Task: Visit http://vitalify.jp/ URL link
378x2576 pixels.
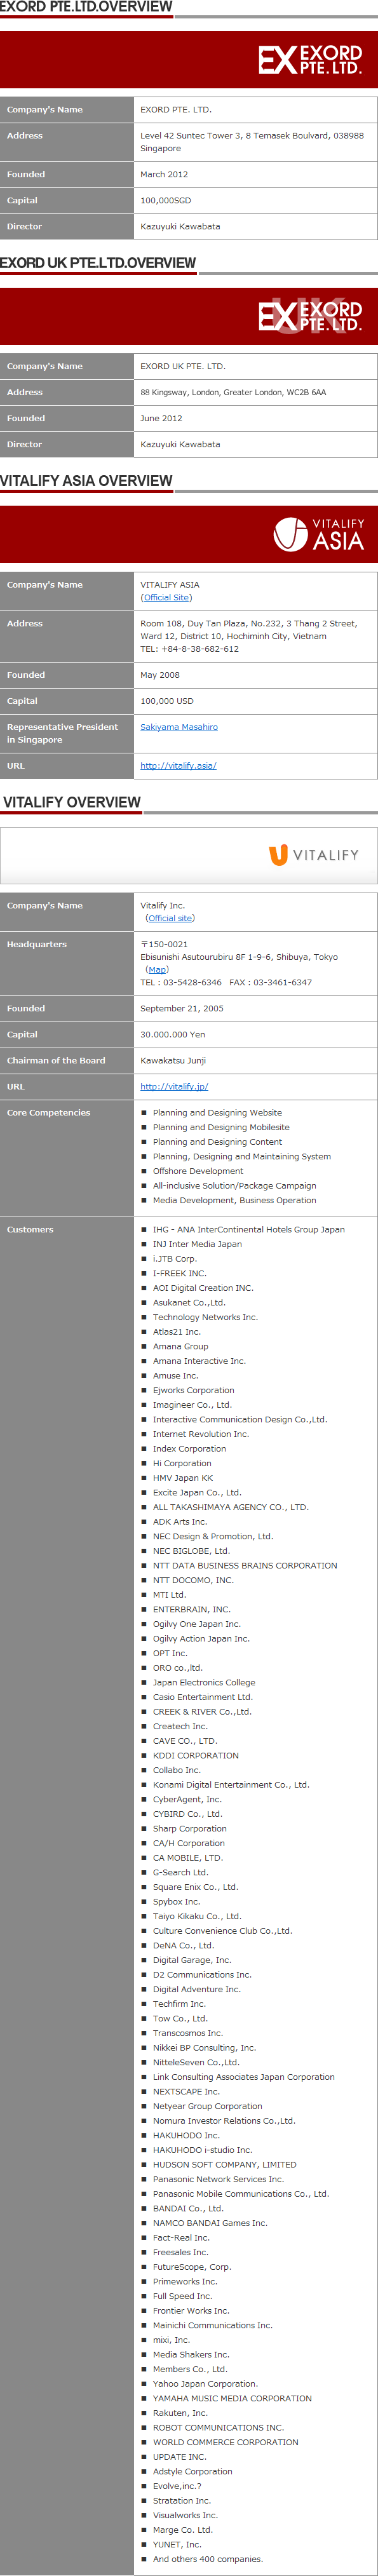Action: pyautogui.click(x=174, y=1086)
